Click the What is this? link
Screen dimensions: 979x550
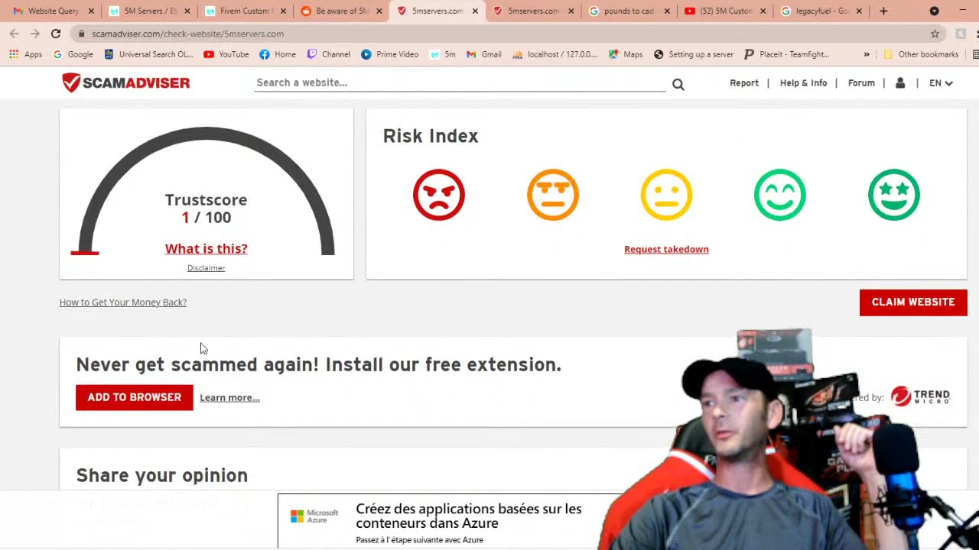coord(207,248)
